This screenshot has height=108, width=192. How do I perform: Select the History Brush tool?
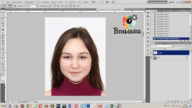pos(3,38)
